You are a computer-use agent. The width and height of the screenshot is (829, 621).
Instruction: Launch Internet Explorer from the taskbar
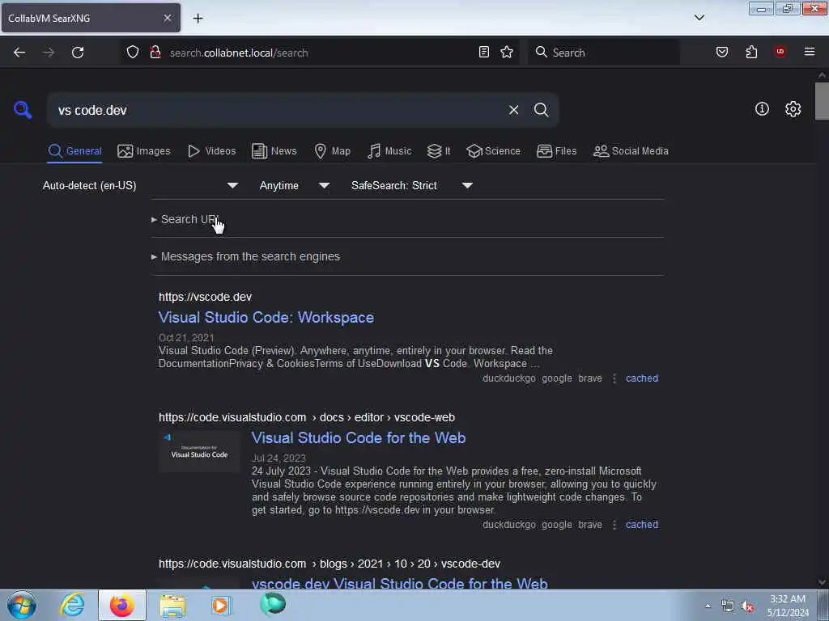click(72, 605)
